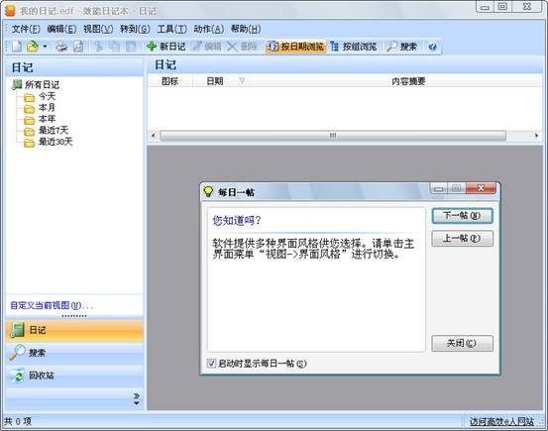The image size is (548, 431).
Task: Click the app icon in title bar
Action: 10,11
